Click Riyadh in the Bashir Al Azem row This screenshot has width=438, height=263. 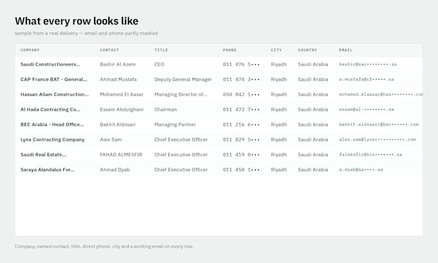(279, 64)
